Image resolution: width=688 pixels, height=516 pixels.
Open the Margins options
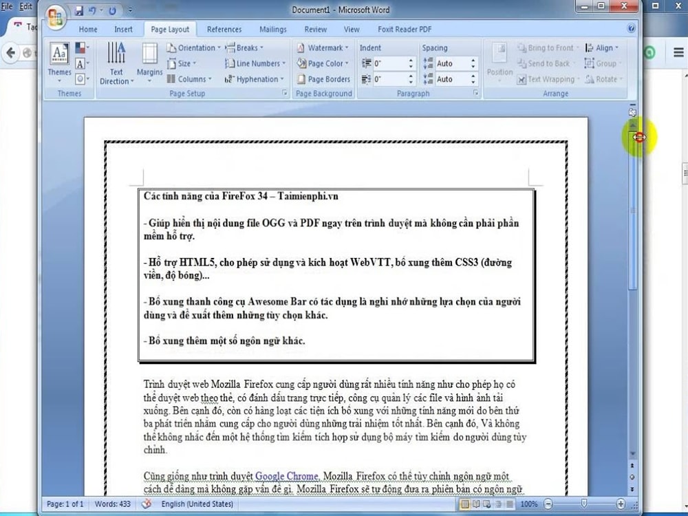pyautogui.click(x=149, y=63)
